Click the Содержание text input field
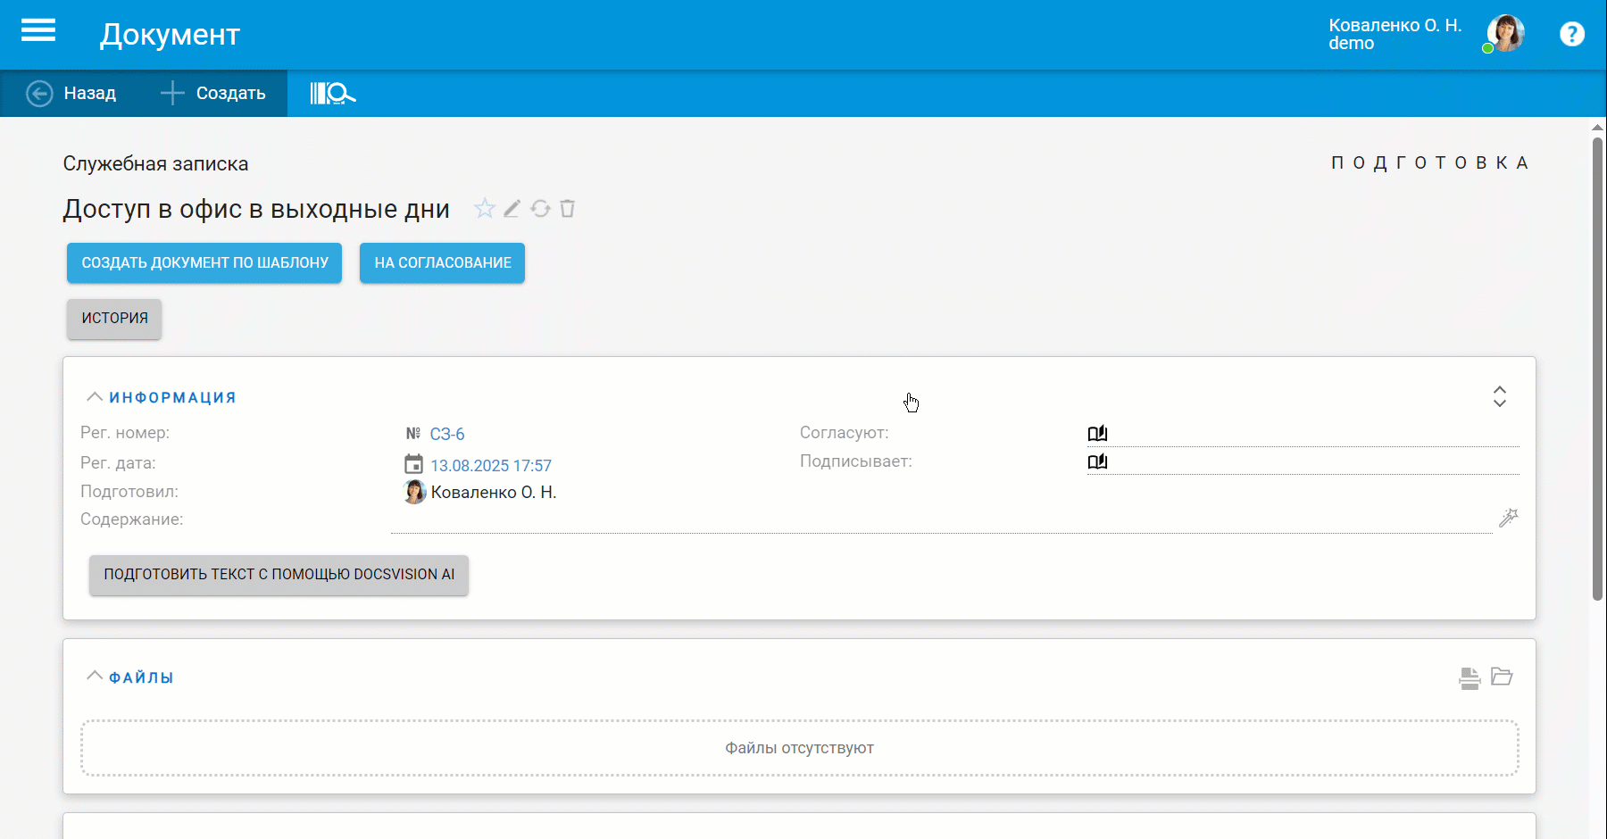Screen dimensions: 1607x839 click(937, 519)
